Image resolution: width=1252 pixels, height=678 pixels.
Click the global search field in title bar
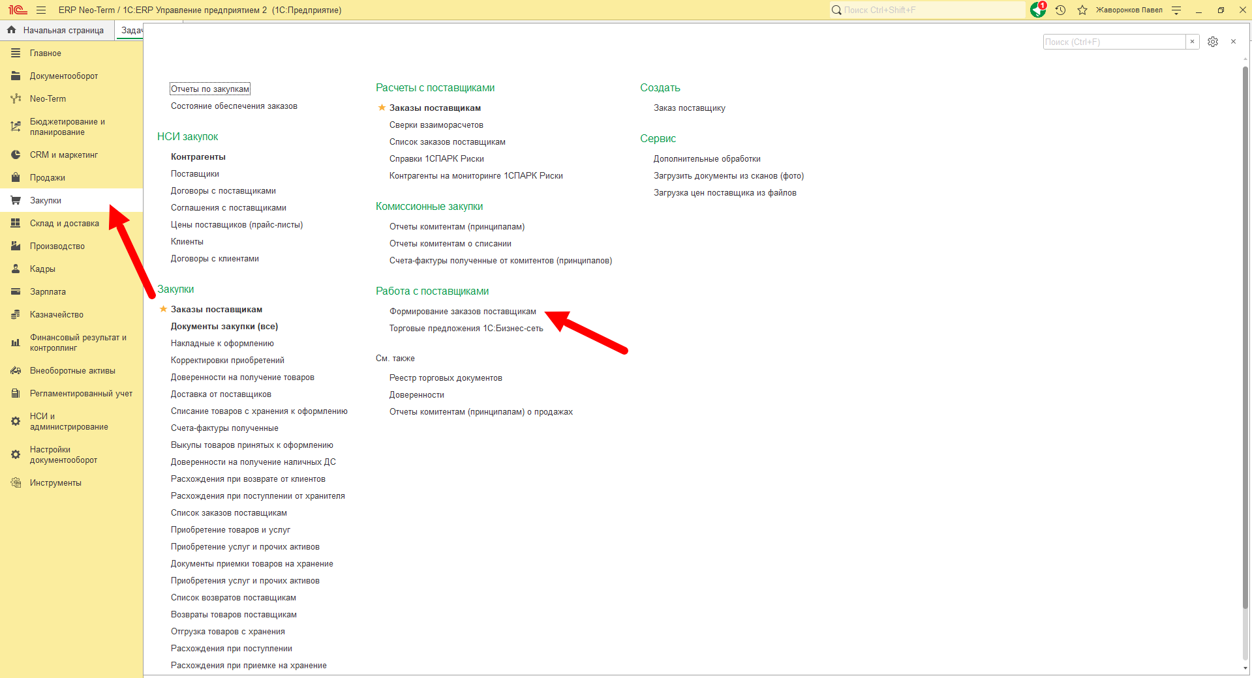point(927,10)
